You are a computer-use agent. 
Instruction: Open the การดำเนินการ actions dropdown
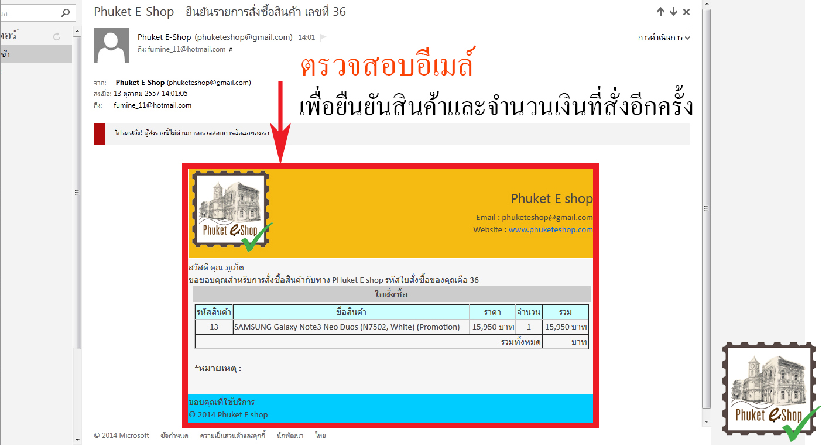pos(664,37)
